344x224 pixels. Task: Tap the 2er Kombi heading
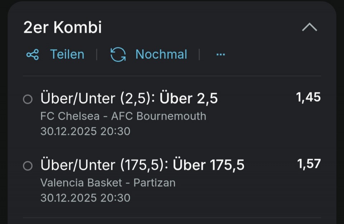63,28
